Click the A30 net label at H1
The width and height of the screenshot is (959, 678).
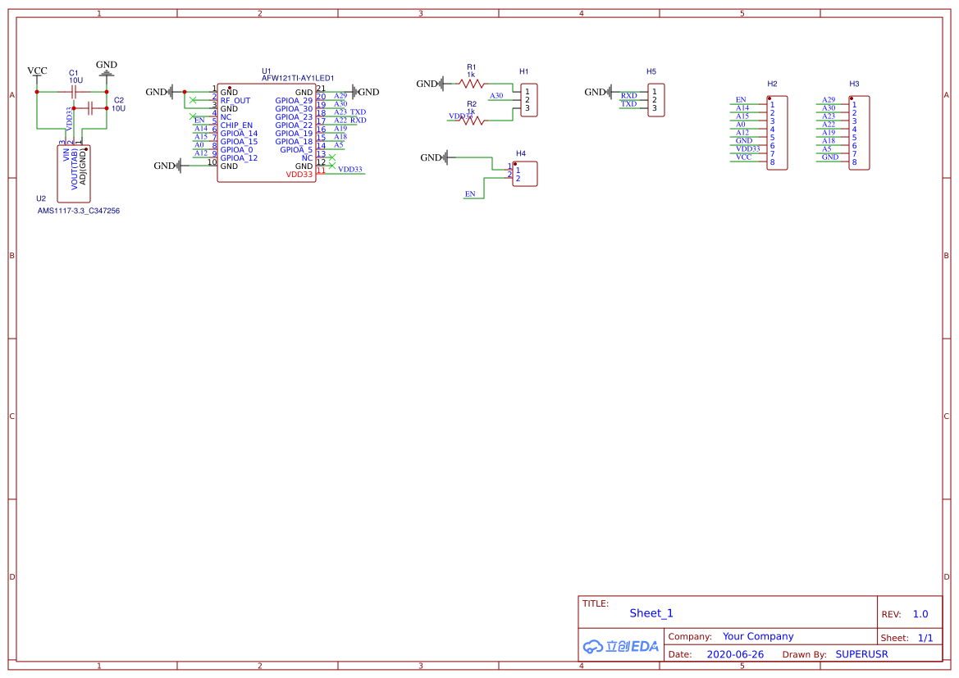point(496,95)
